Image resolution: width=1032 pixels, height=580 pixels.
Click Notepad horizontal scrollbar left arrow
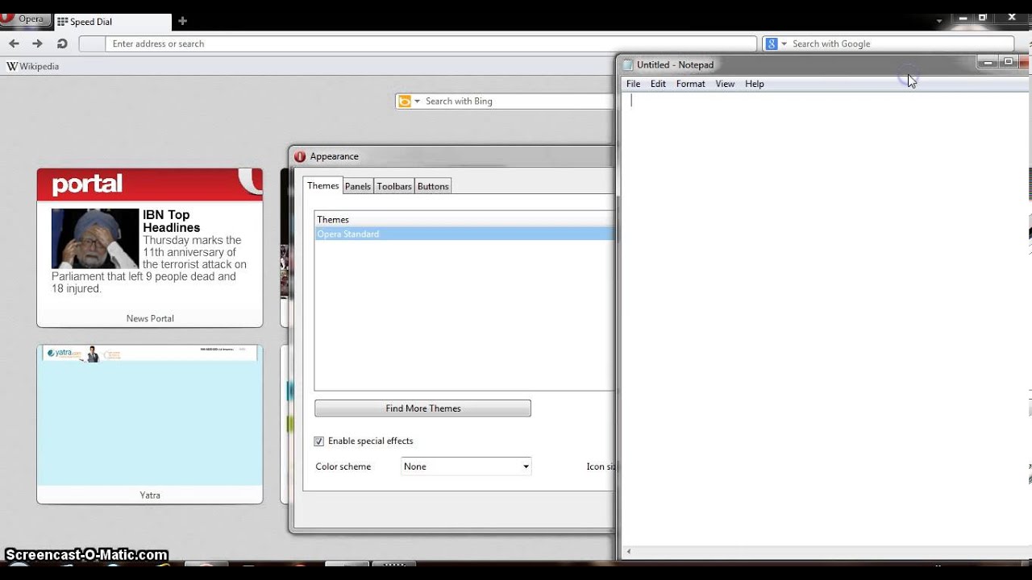(x=629, y=552)
